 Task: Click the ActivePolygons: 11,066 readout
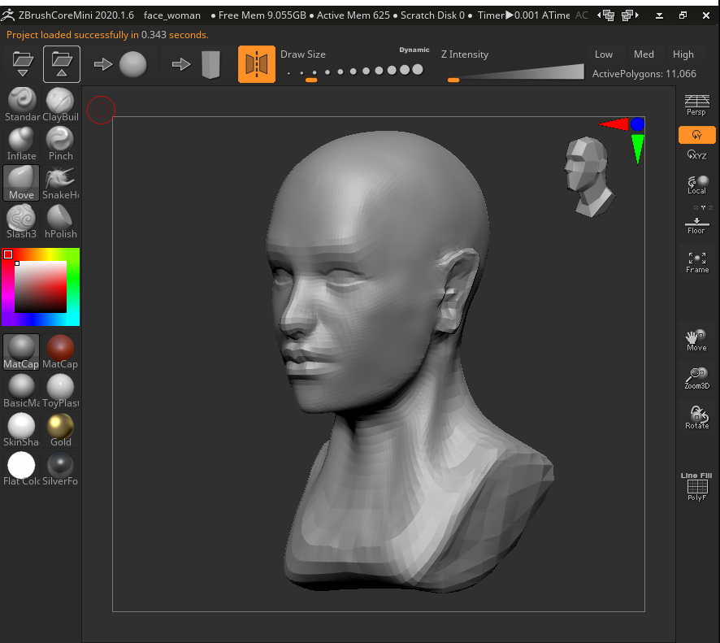point(644,73)
